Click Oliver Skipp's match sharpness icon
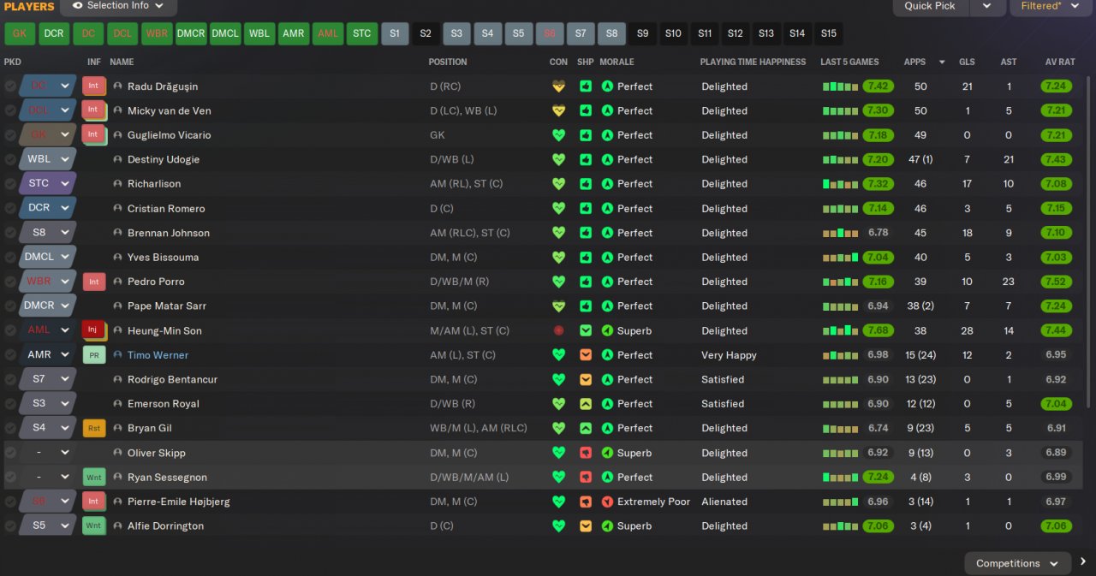Viewport: 1096px width, 576px height. 586,453
